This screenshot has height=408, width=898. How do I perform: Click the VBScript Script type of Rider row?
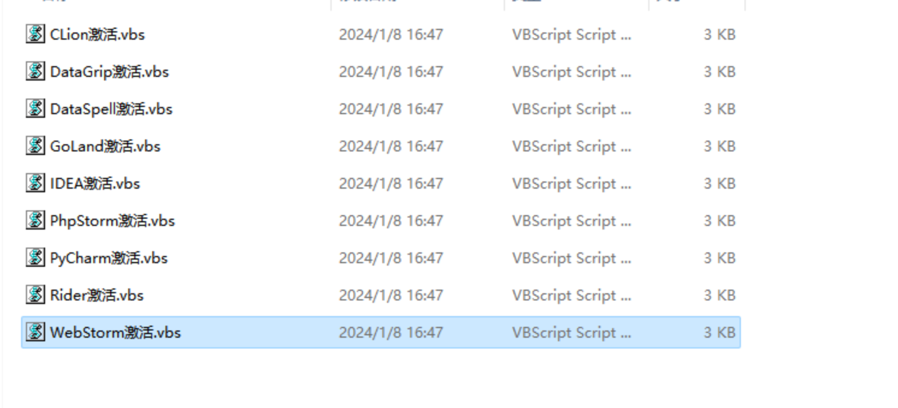pos(572,295)
